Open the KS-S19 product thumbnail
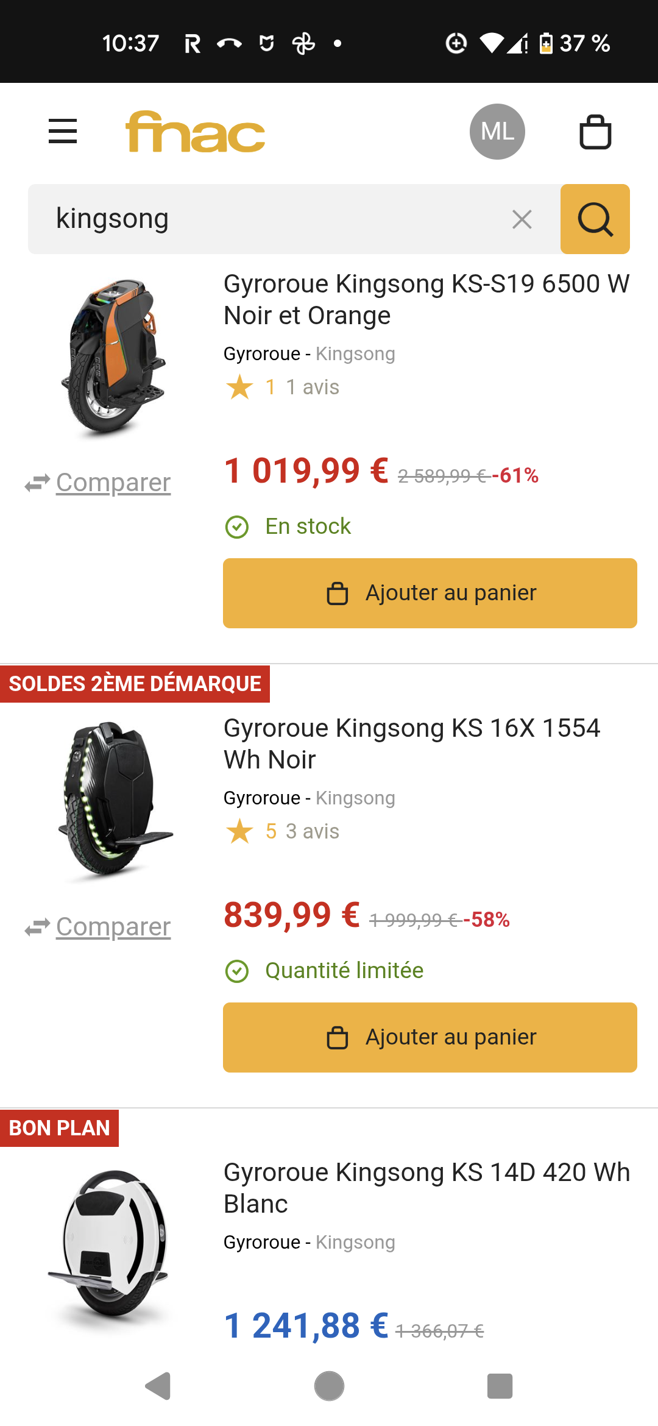 [x=113, y=357]
